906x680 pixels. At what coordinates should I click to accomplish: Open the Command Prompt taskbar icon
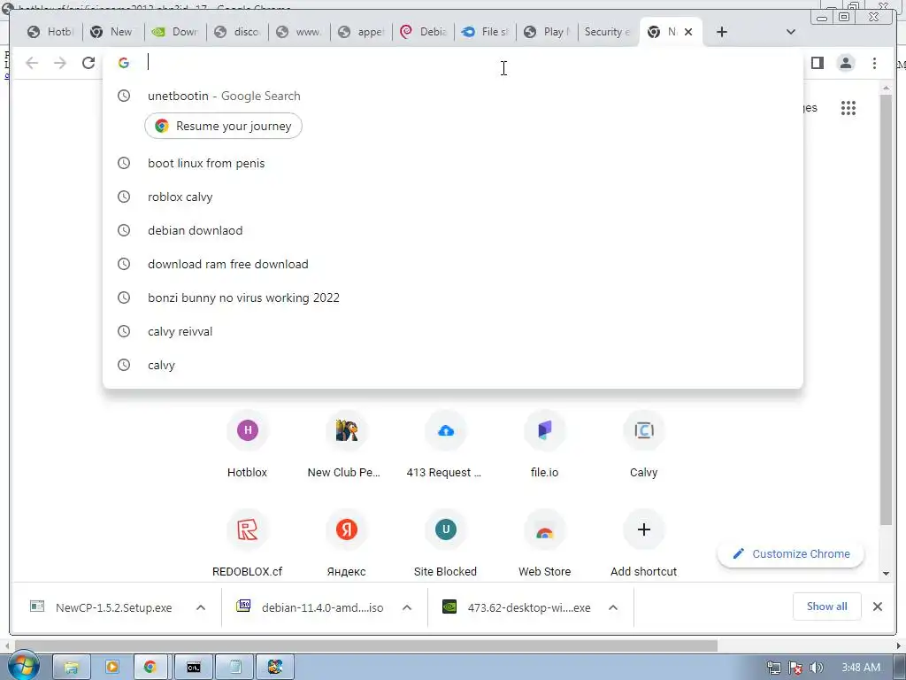pos(194,668)
